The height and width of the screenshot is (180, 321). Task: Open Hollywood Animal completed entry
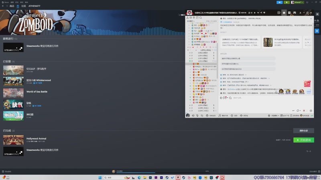[x=36, y=138]
